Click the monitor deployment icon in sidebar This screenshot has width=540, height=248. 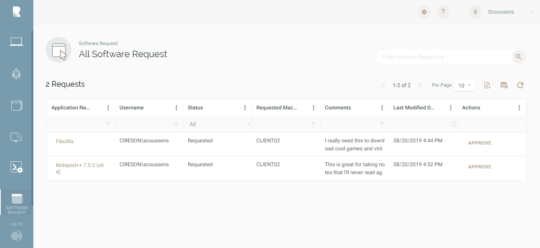click(16, 137)
